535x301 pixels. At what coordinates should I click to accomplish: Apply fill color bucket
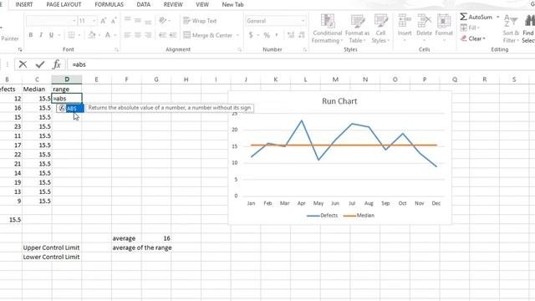coord(92,35)
